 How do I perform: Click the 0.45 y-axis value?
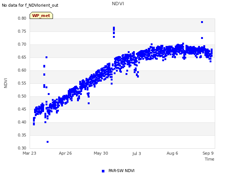pos(22,109)
